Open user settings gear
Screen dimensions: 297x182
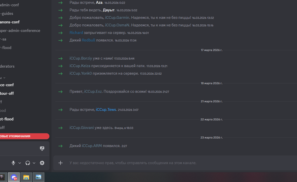(x=42, y=163)
